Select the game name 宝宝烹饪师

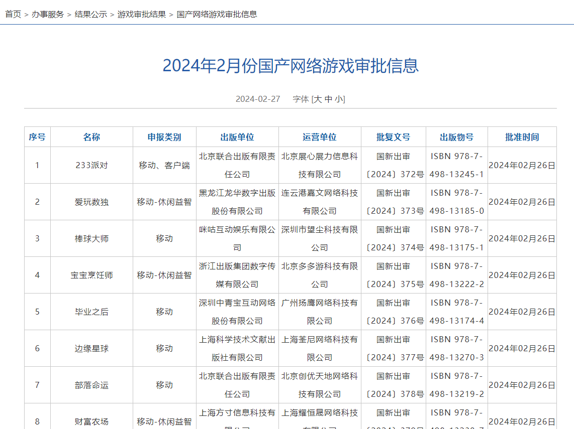(x=91, y=275)
